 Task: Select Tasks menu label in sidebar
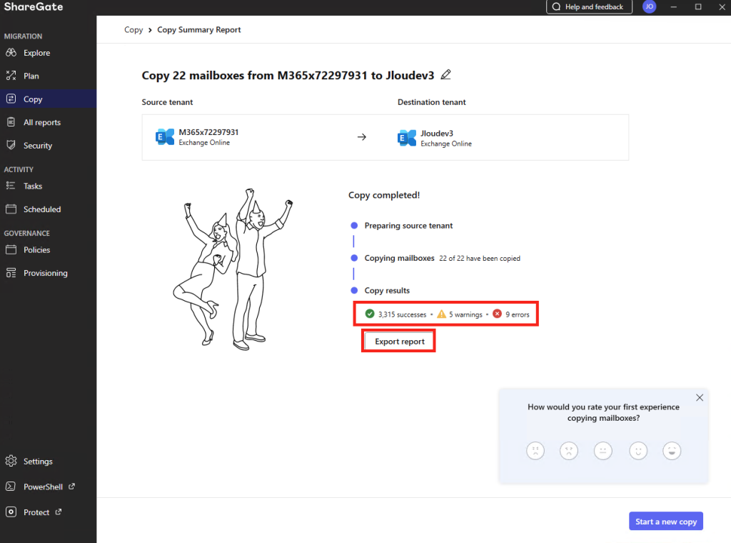(x=33, y=186)
